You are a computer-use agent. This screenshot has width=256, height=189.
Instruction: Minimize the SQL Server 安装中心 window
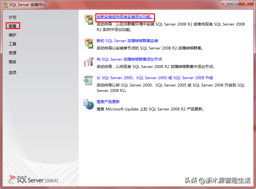tap(226, 4)
